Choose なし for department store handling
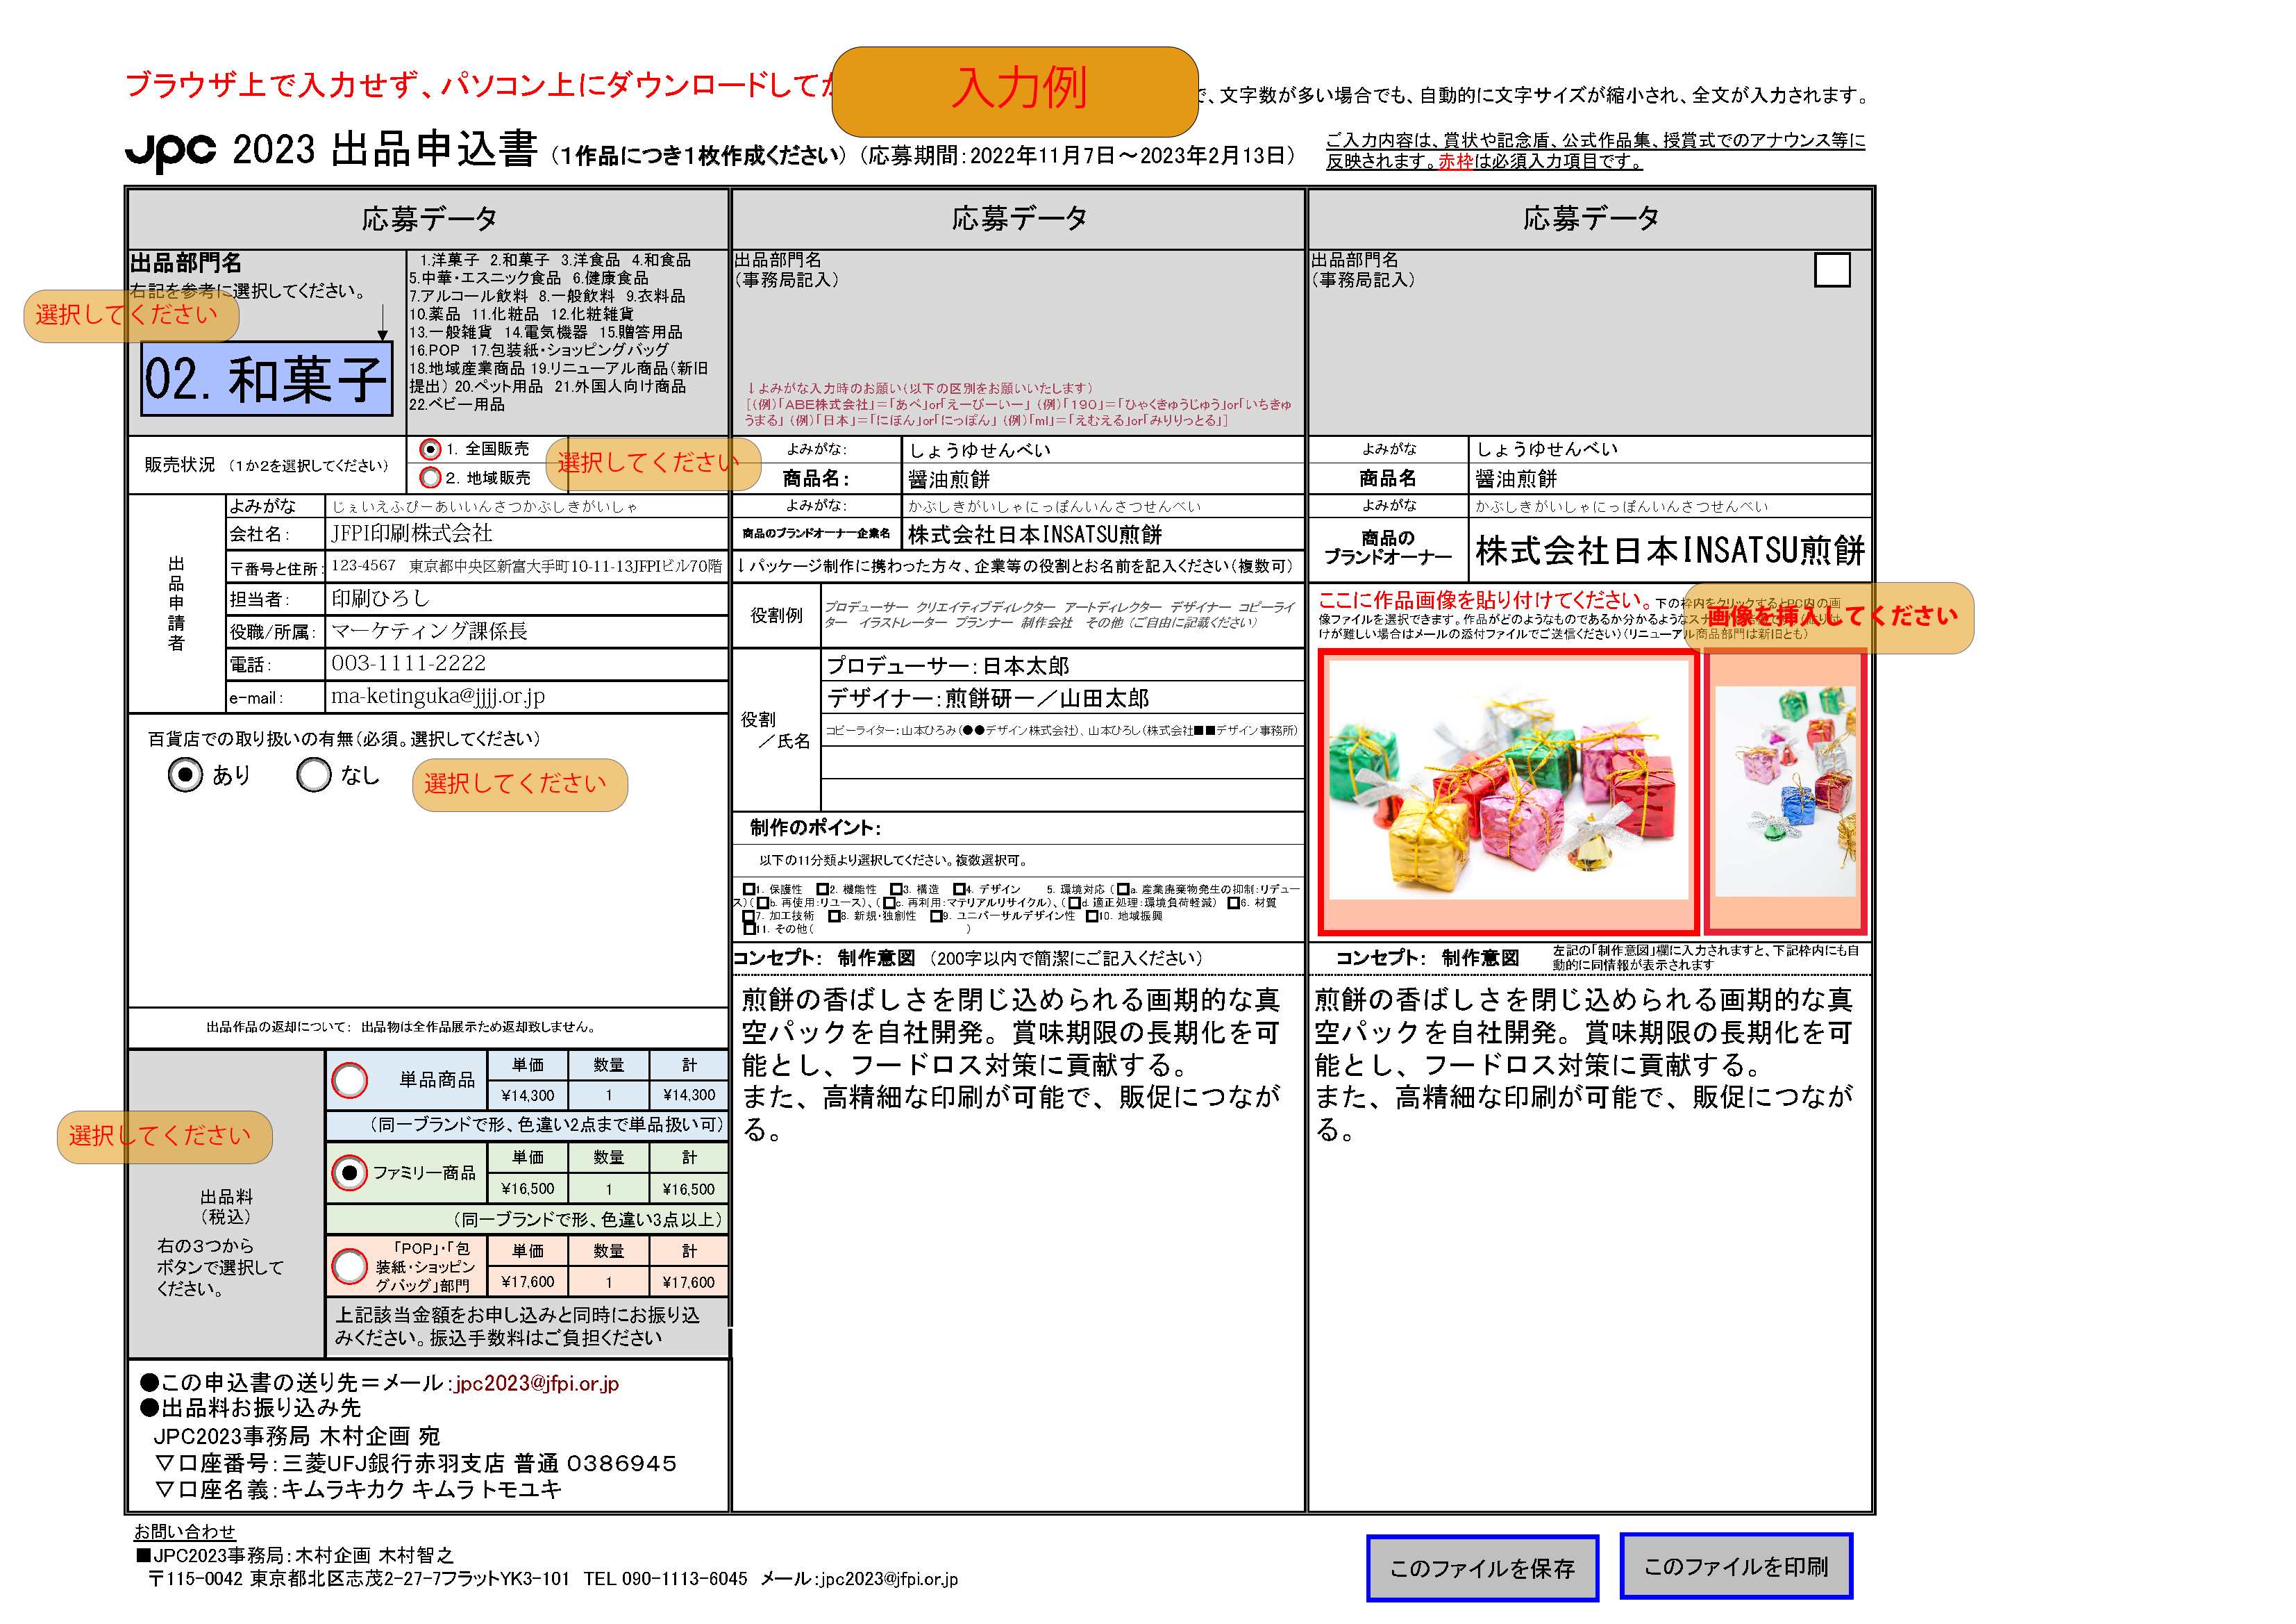The image size is (2296, 1624). point(313,774)
